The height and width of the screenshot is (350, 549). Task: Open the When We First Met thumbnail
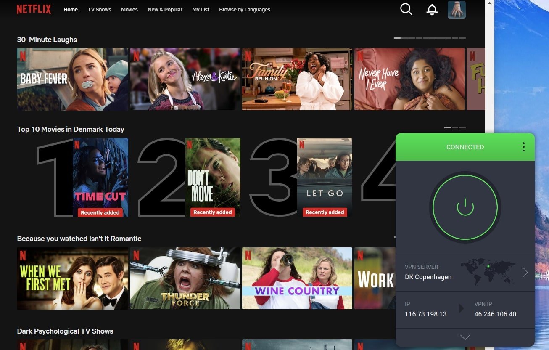72,278
